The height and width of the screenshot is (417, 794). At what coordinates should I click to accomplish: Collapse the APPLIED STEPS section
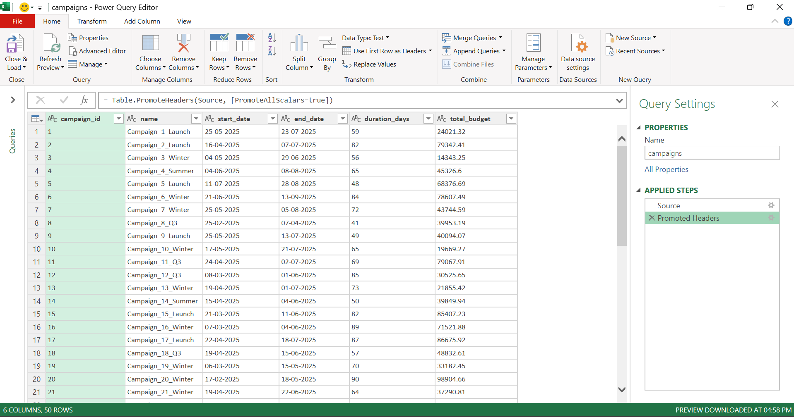639,191
